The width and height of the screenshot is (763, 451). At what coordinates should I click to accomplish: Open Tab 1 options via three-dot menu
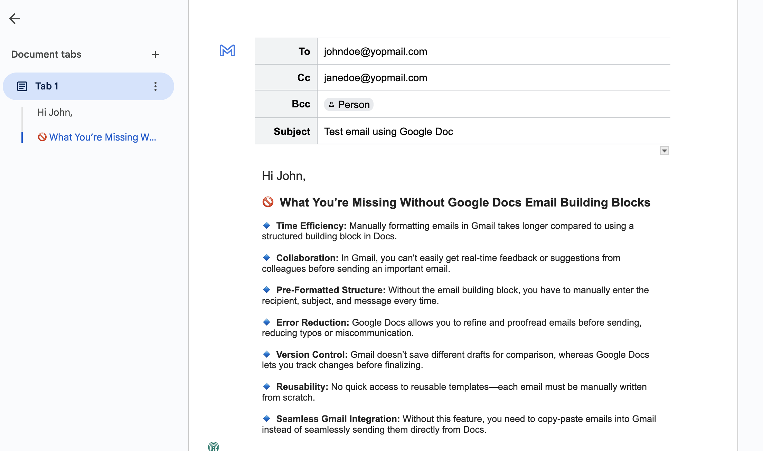click(x=155, y=86)
